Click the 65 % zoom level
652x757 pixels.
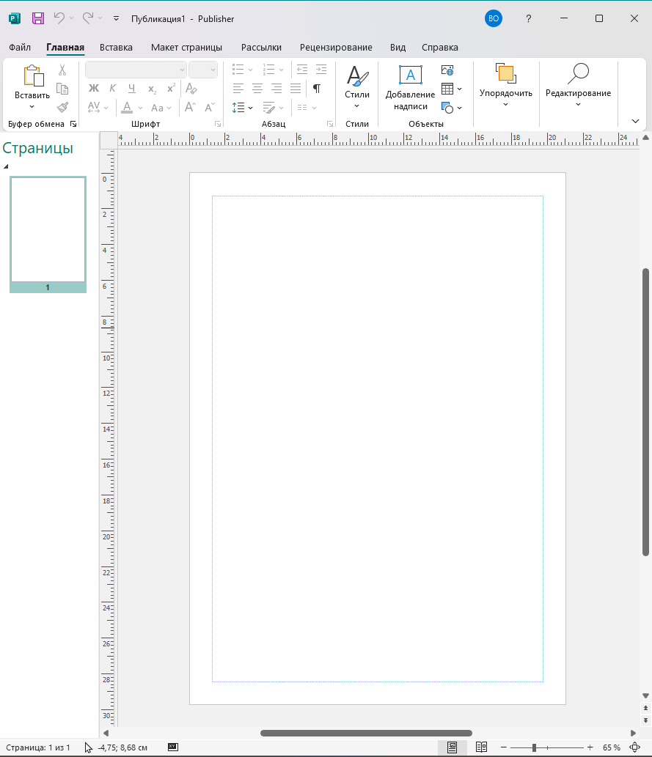[x=612, y=747]
